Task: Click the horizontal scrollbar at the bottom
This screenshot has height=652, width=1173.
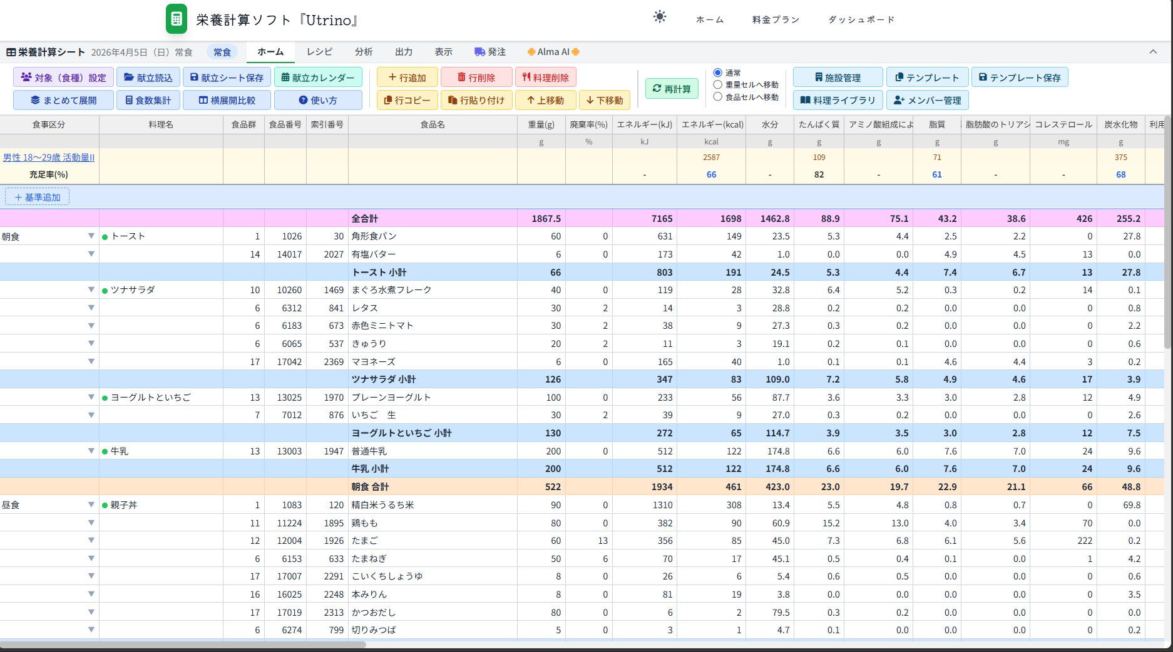Action: [183, 644]
